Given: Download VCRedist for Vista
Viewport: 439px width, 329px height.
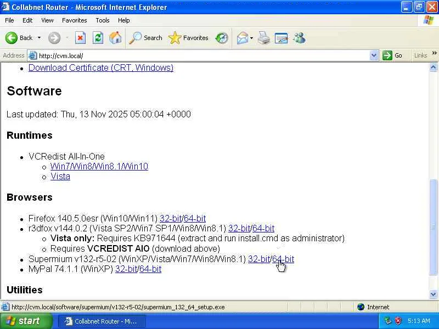Looking at the screenshot, I should tap(60, 177).
